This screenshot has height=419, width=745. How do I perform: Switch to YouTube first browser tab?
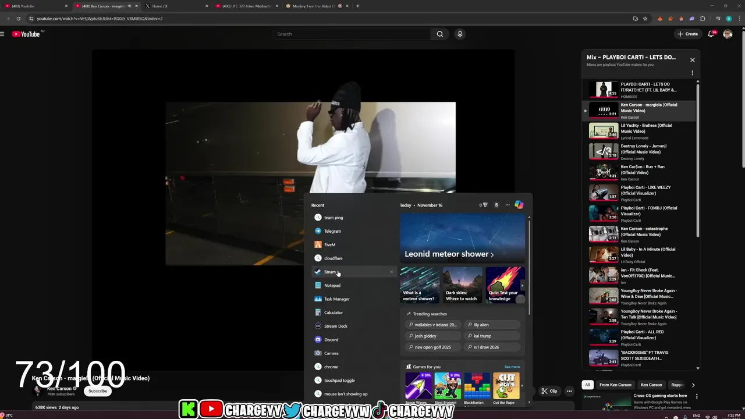tap(38, 6)
